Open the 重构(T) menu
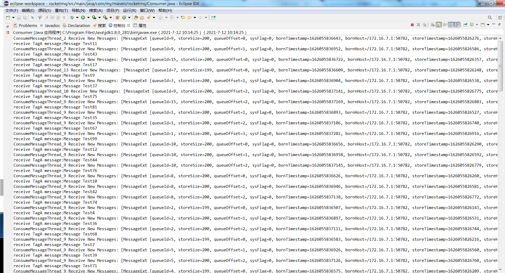 61,10
